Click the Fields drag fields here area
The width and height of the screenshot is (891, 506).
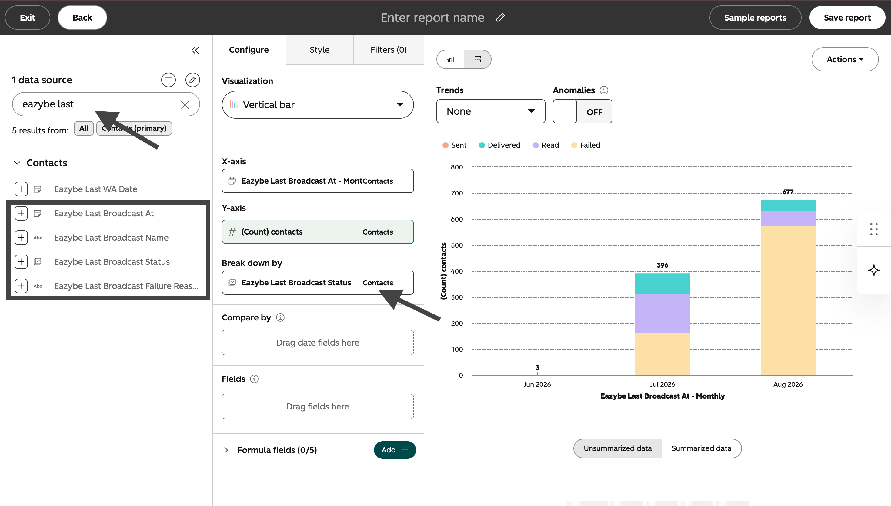pos(318,407)
